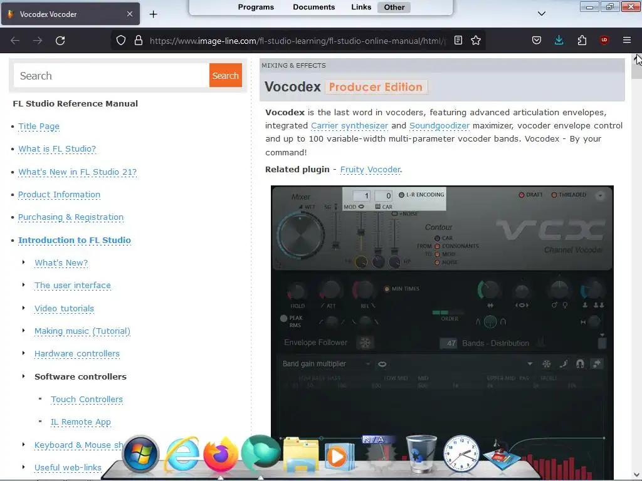Viewport: 642px width, 481px height.
Task: Open the Recycle Bin from dock
Action: pyautogui.click(x=421, y=453)
